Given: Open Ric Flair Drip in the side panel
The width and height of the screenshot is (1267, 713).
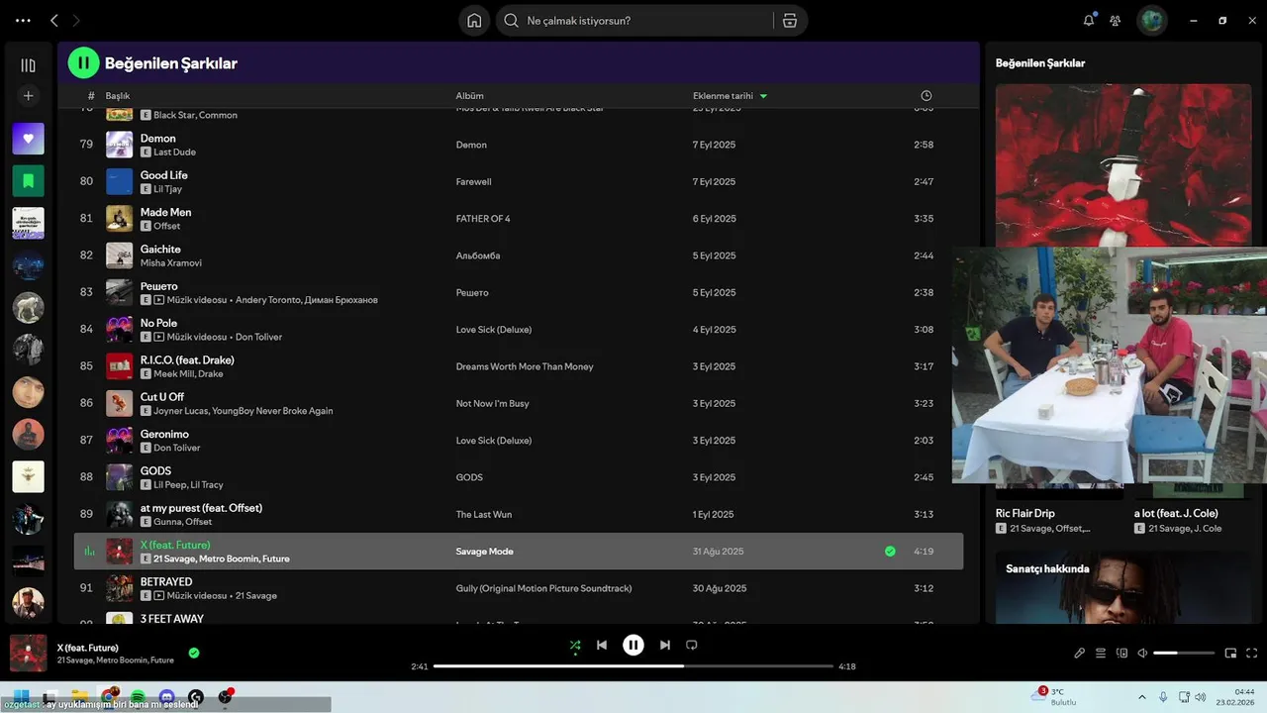Looking at the screenshot, I should pyautogui.click(x=1025, y=513).
